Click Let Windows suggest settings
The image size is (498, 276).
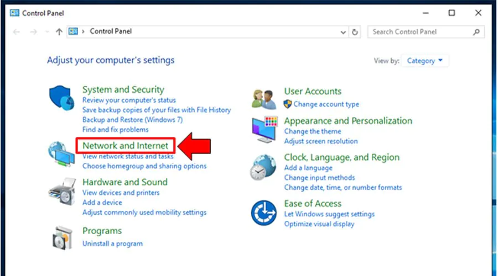[329, 214]
